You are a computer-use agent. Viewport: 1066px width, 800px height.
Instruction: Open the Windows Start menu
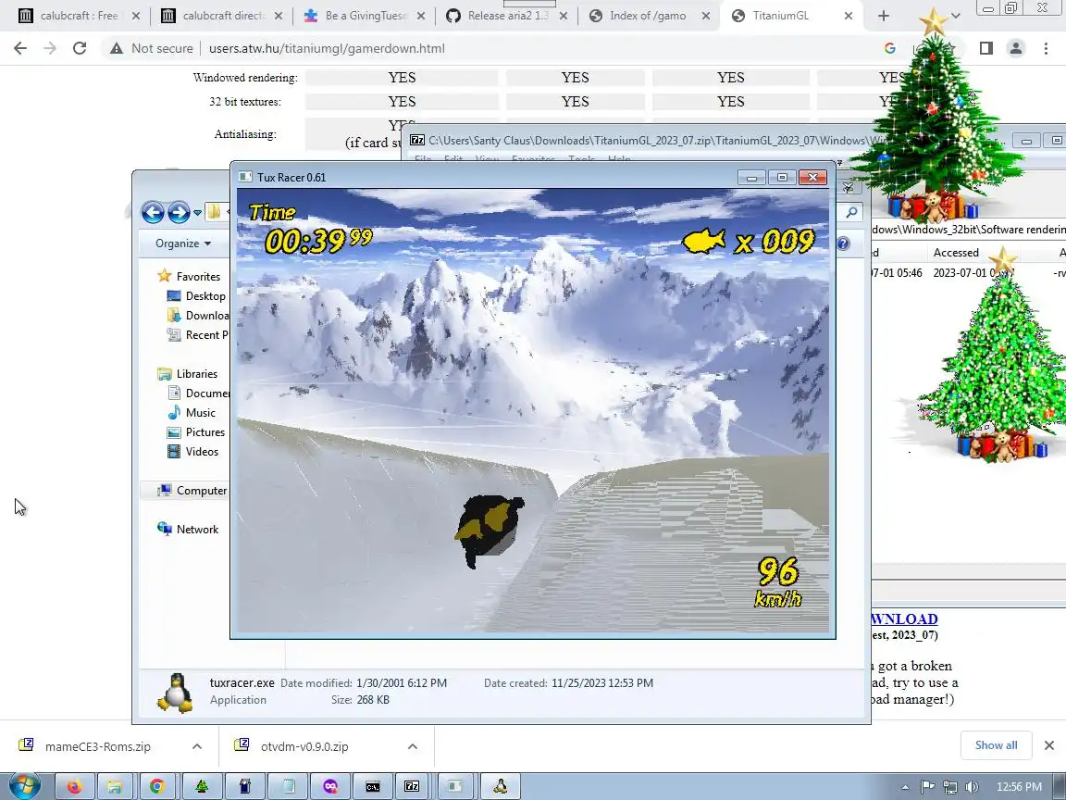coord(24,786)
